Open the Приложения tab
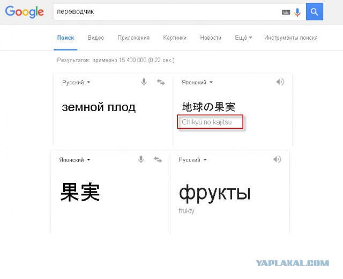Screen dimensions: 343x279 pyautogui.click(x=133, y=38)
